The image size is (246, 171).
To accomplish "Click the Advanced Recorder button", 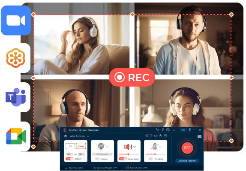I will pos(187,161).
